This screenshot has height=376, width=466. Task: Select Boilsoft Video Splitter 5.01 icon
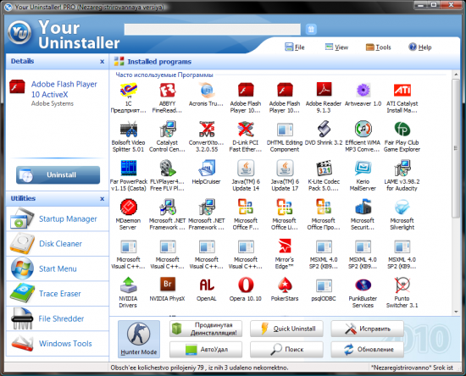[129, 130]
